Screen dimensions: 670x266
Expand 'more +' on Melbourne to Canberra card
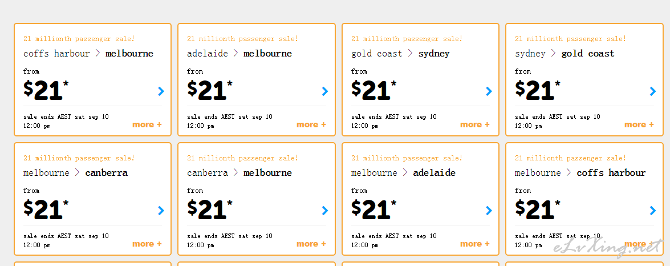pyautogui.click(x=147, y=244)
